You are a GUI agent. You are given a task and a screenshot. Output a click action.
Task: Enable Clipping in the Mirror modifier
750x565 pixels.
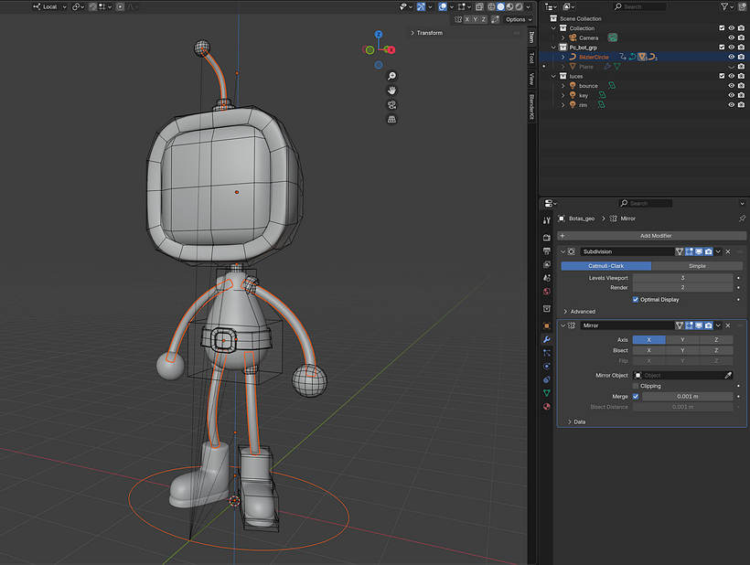[x=636, y=385]
